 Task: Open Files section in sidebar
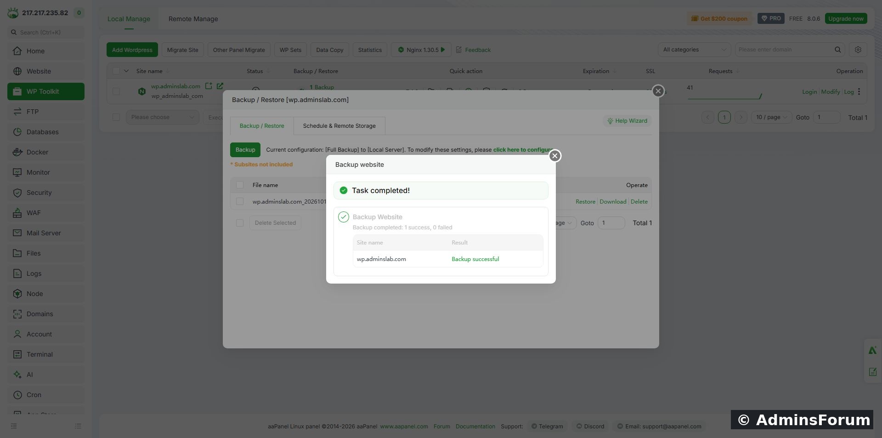tap(46, 253)
